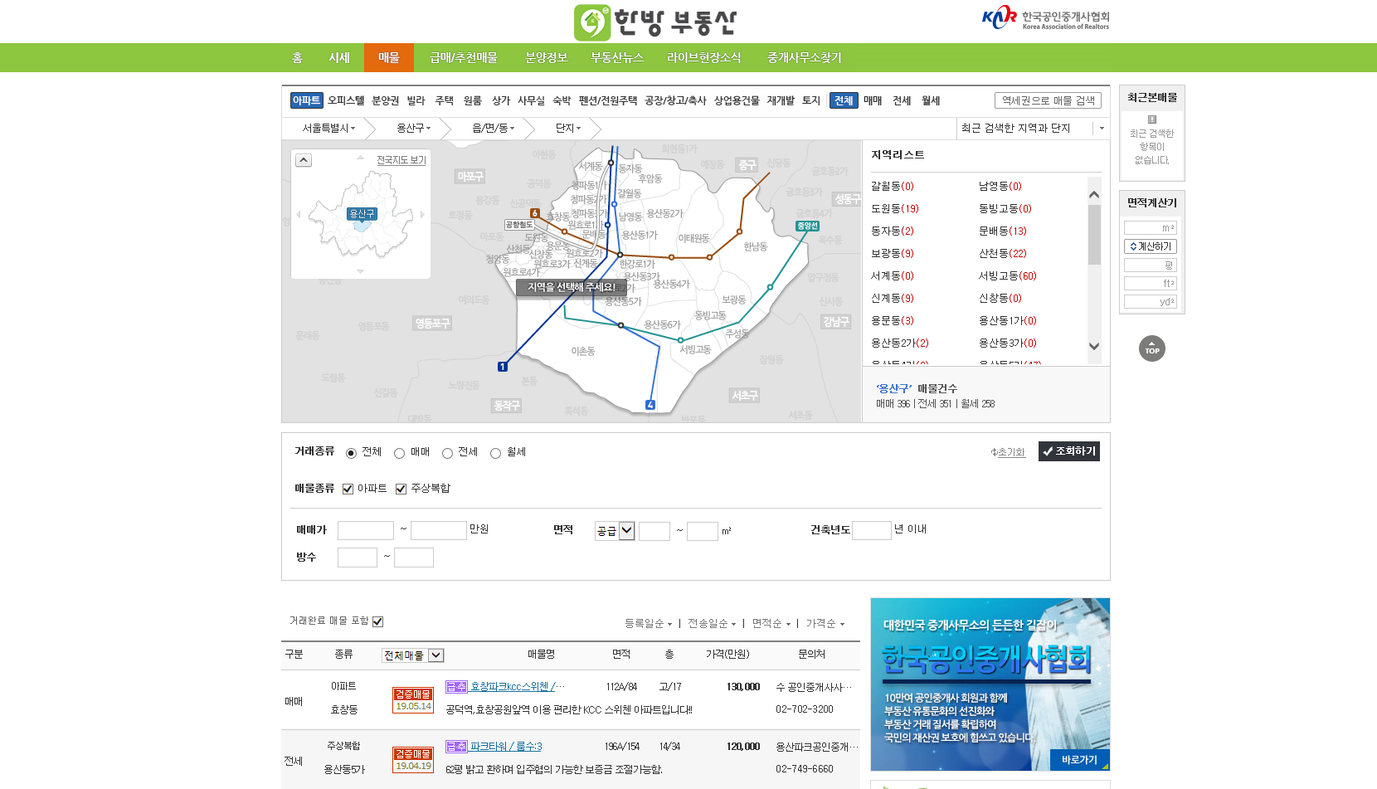
Task: Click the 중구 district label on the map
Action: (747, 165)
